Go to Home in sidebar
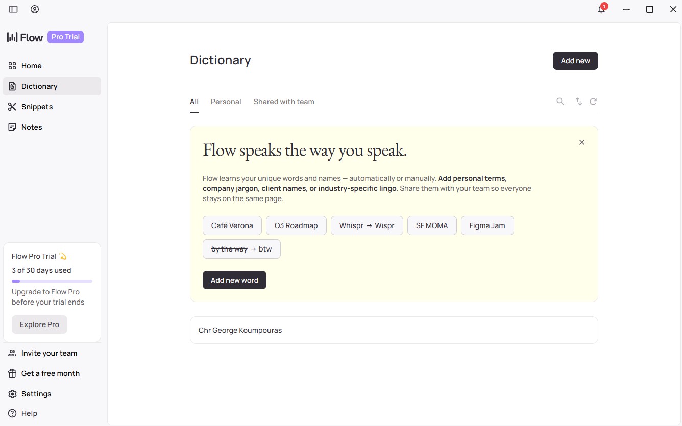The width and height of the screenshot is (682, 426). point(31,66)
